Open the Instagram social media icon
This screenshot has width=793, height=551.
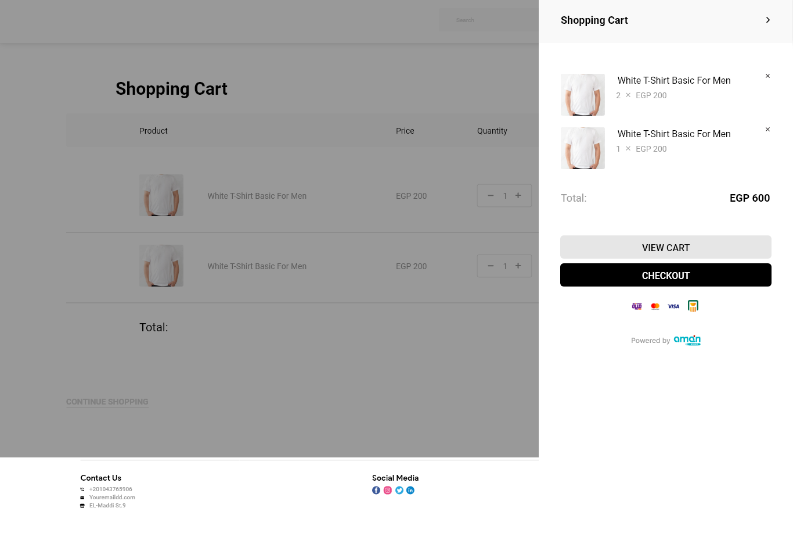[388, 491]
